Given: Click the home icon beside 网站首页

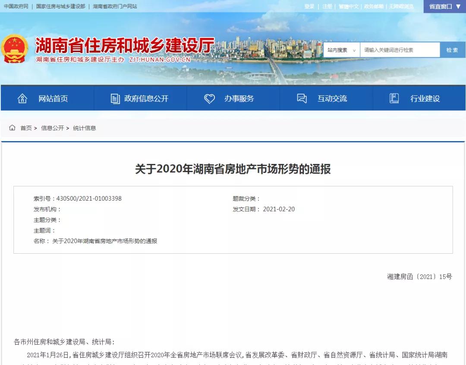Looking at the screenshot, I should coord(22,98).
